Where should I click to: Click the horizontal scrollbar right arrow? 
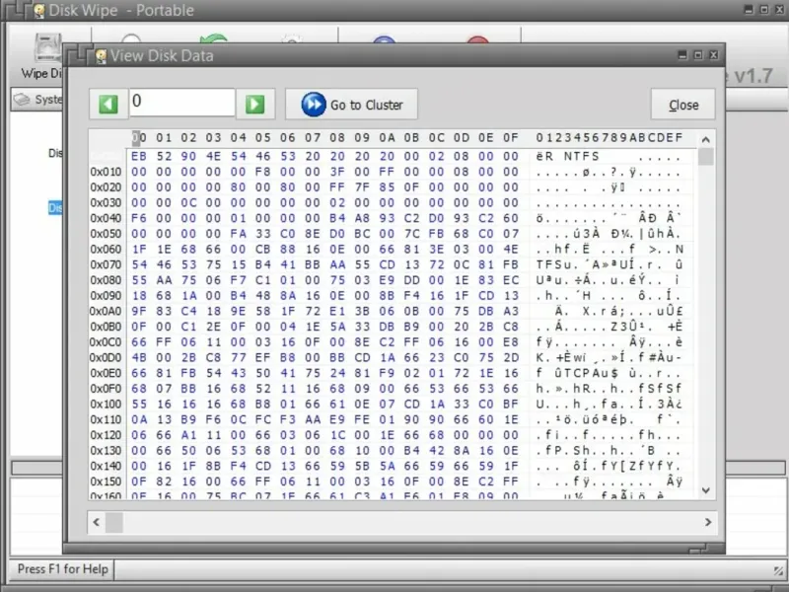coord(708,522)
